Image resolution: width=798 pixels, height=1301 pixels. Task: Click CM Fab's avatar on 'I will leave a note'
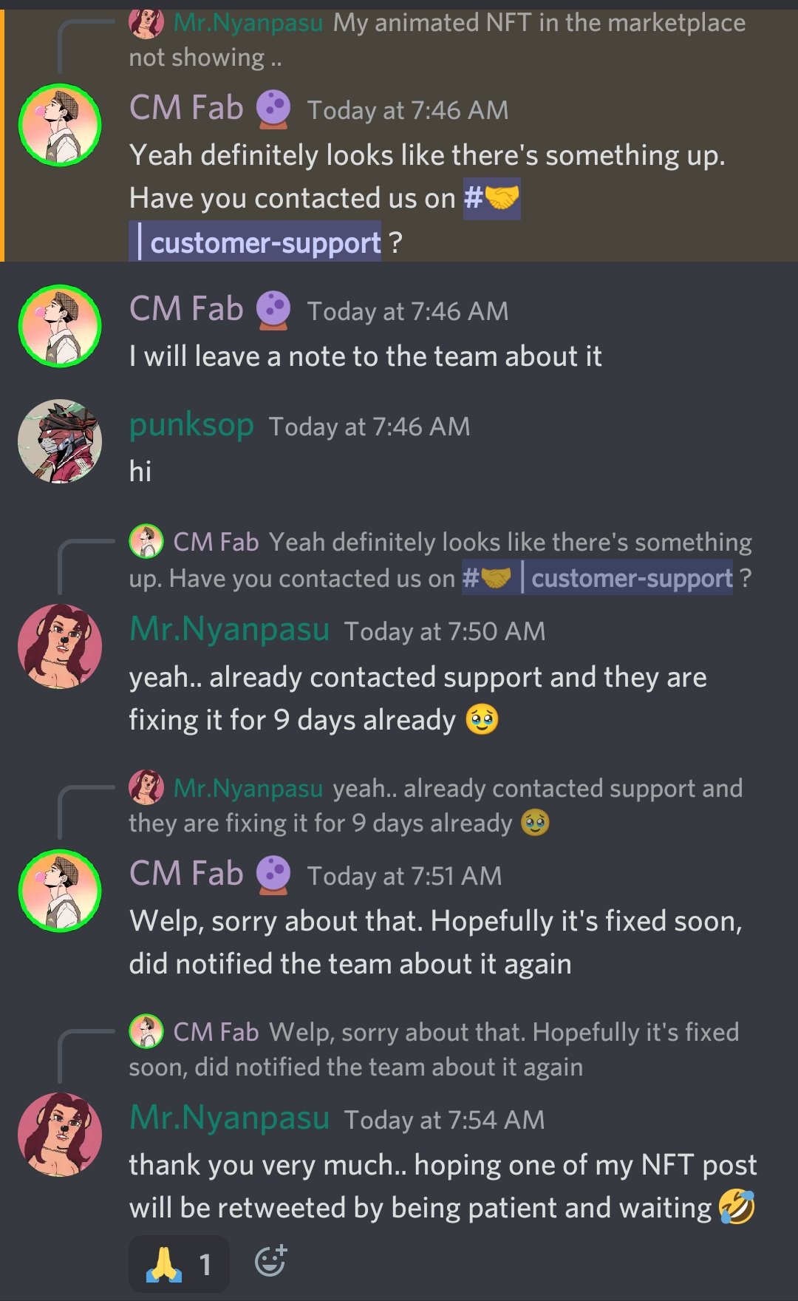(59, 326)
